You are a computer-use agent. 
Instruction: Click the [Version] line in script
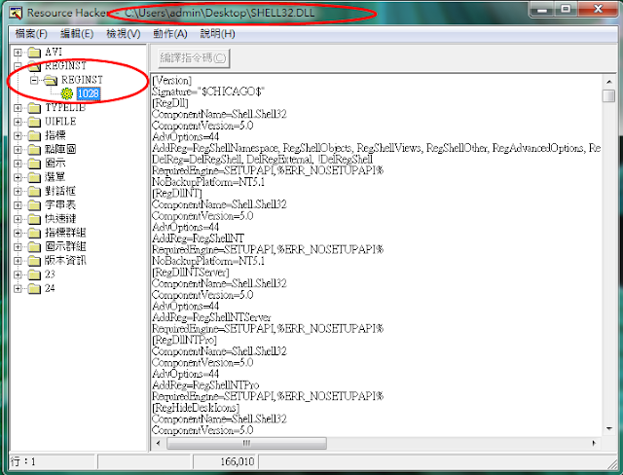pyautogui.click(x=171, y=80)
